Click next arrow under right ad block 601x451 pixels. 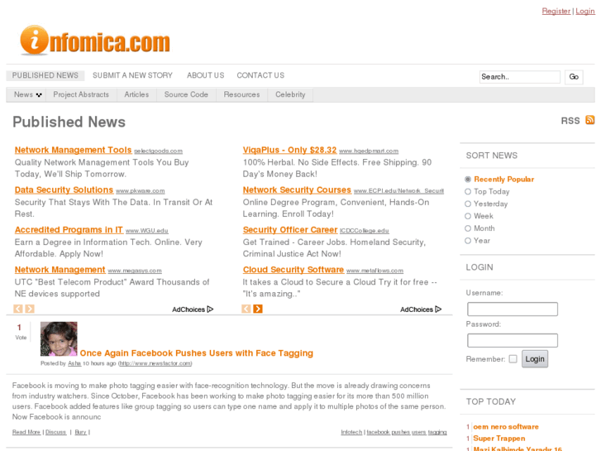258,309
